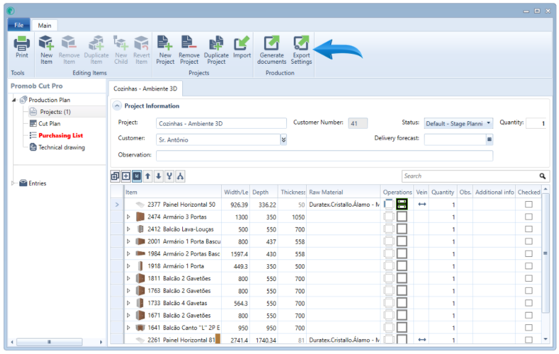Expand row 1763 Balcão 2 Gavetões
Image resolution: width=559 pixels, height=354 pixels.
point(128,291)
